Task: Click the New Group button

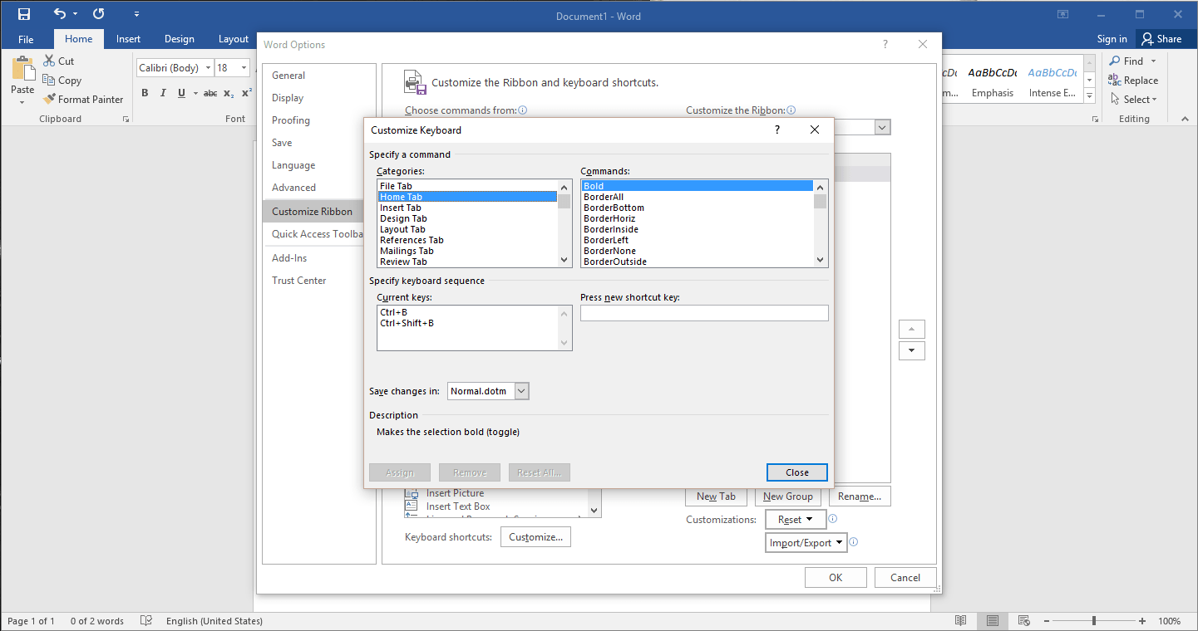Action: point(787,496)
